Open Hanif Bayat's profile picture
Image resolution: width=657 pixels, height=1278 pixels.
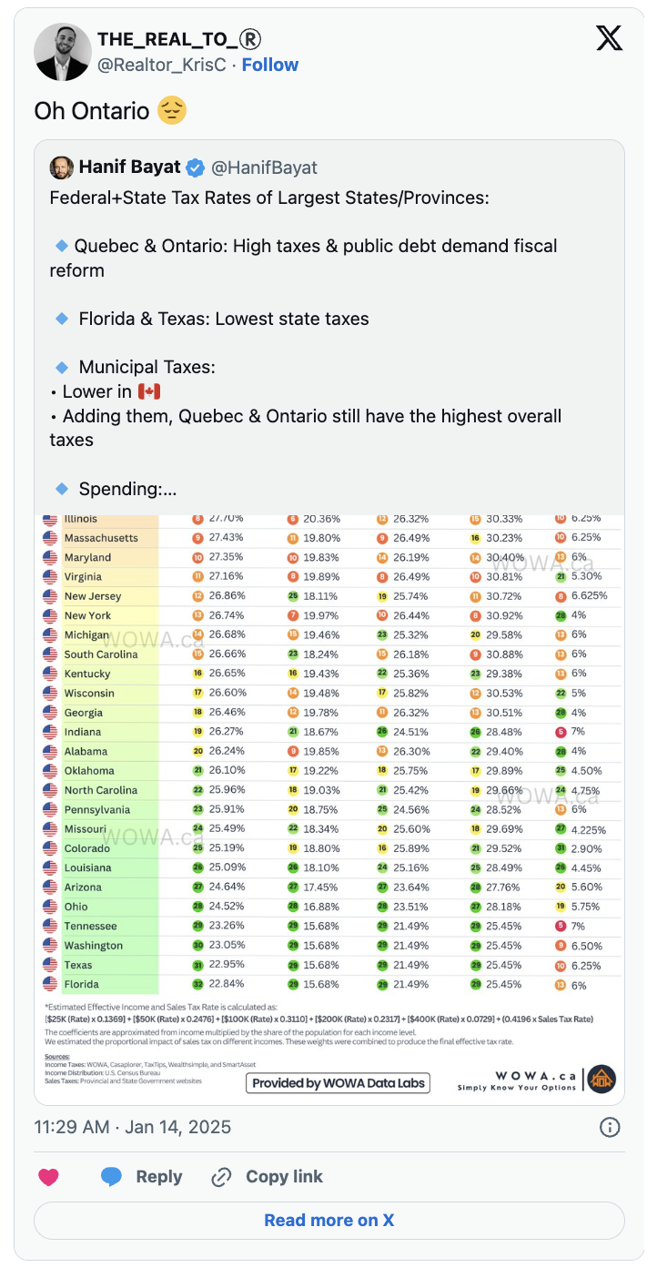pos(62,167)
